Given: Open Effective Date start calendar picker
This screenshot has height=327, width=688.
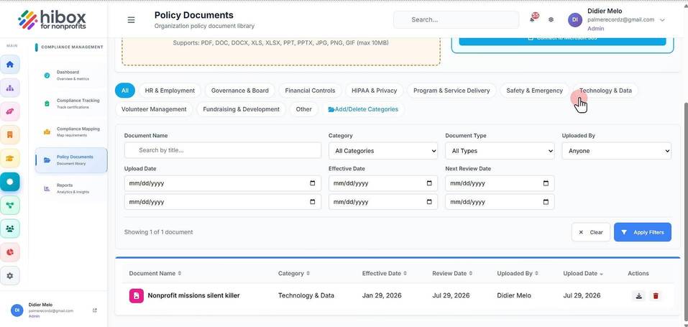Looking at the screenshot, I should [x=429, y=183].
